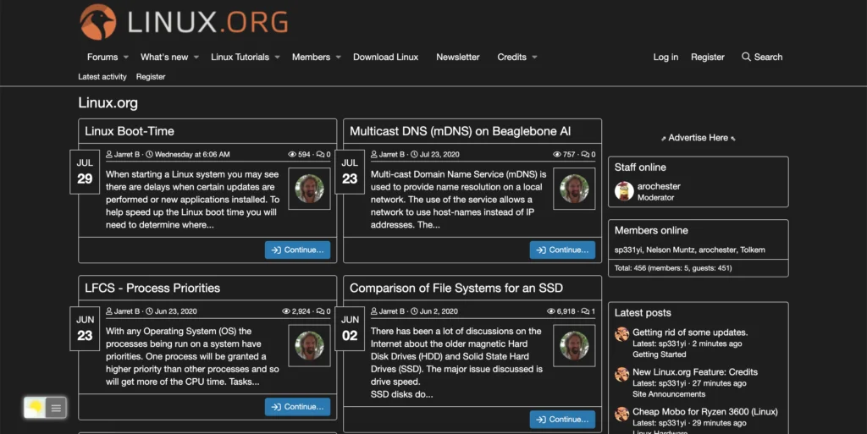Continue reading Comparison of File Systems article

click(x=562, y=420)
